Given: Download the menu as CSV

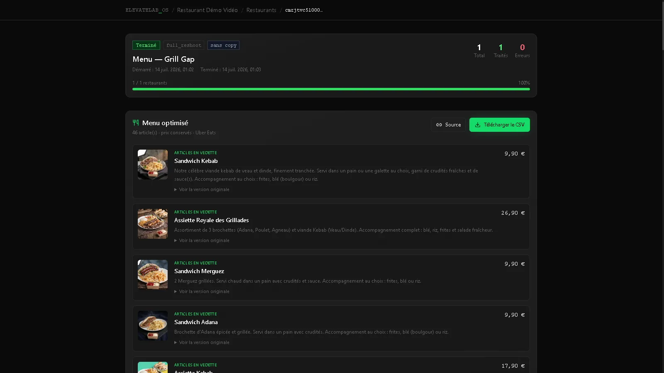Looking at the screenshot, I should coord(499,125).
